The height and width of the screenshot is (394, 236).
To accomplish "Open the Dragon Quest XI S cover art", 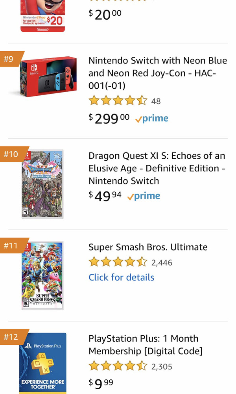I will (42, 184).
